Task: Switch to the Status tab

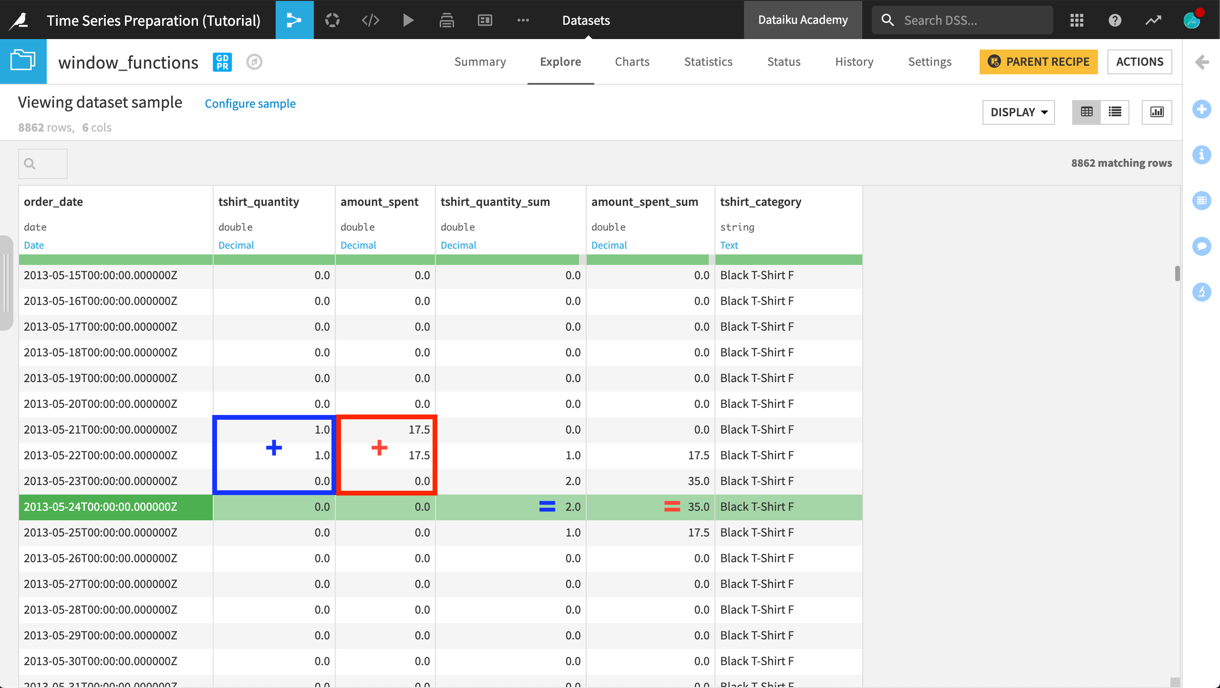Action: pos(784,61)
